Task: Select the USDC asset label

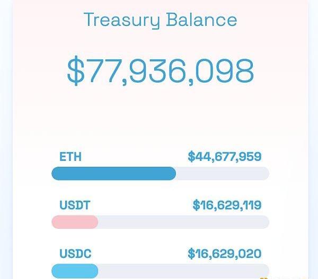Action: (75, 253)
